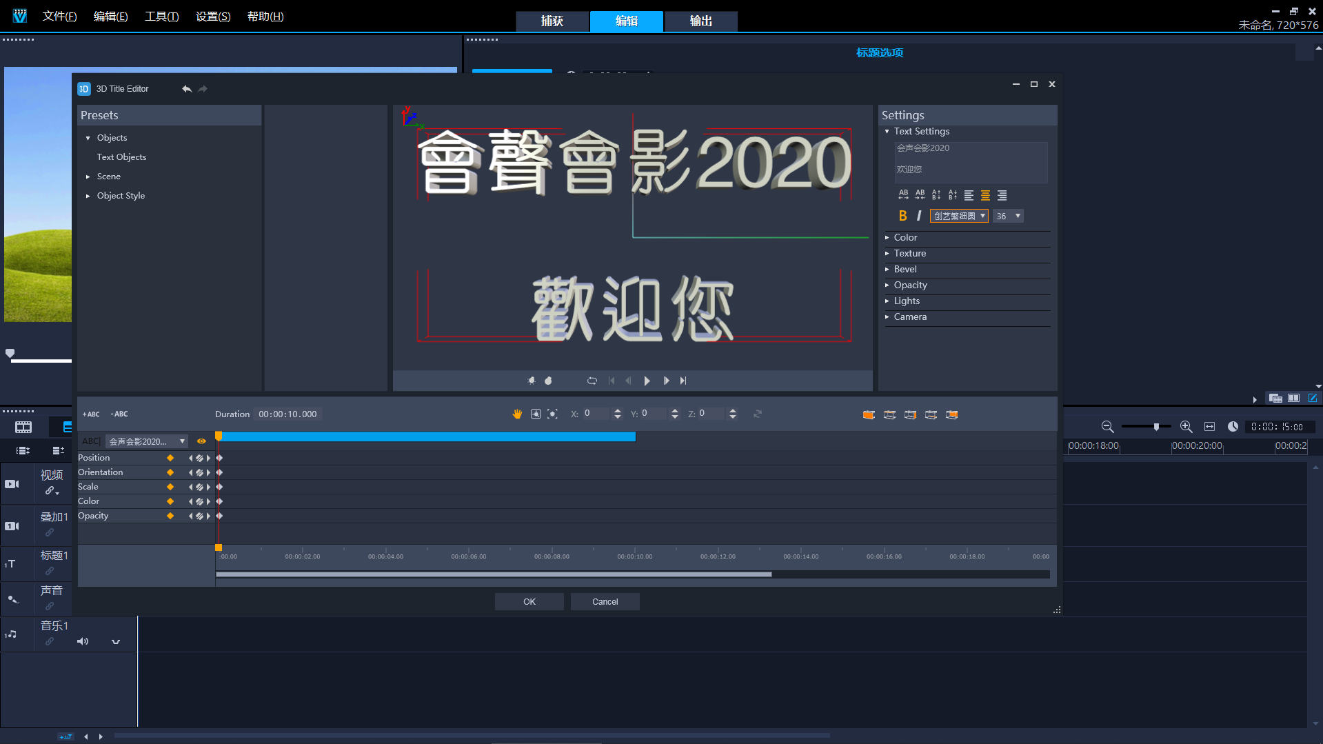Go to Position next keyframe arrow
1323x744 pixels.
pos(208,458)
